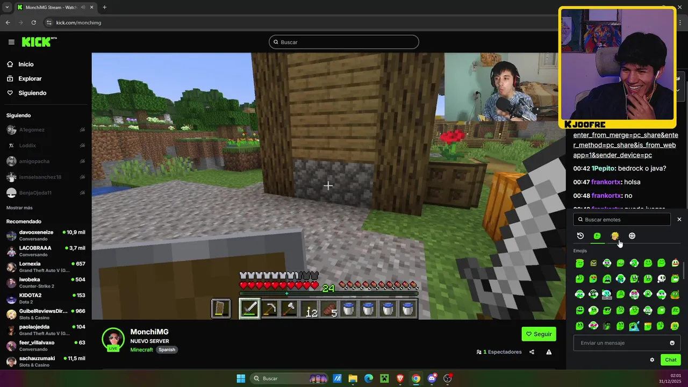Click the emote list scrollbar

(683, 270)
